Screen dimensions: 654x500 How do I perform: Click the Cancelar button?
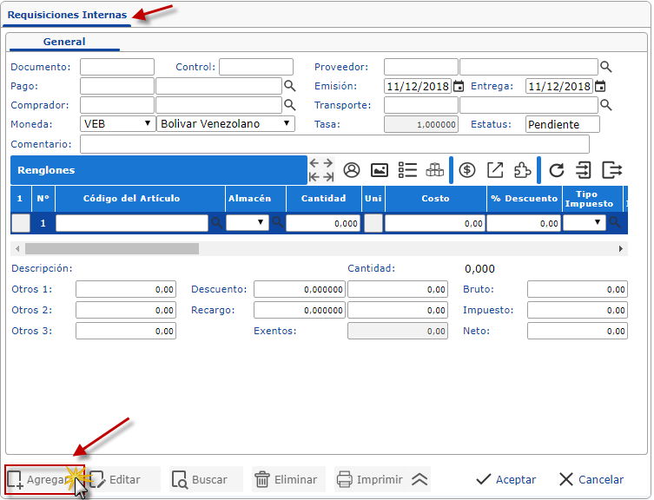coord(591,479)
